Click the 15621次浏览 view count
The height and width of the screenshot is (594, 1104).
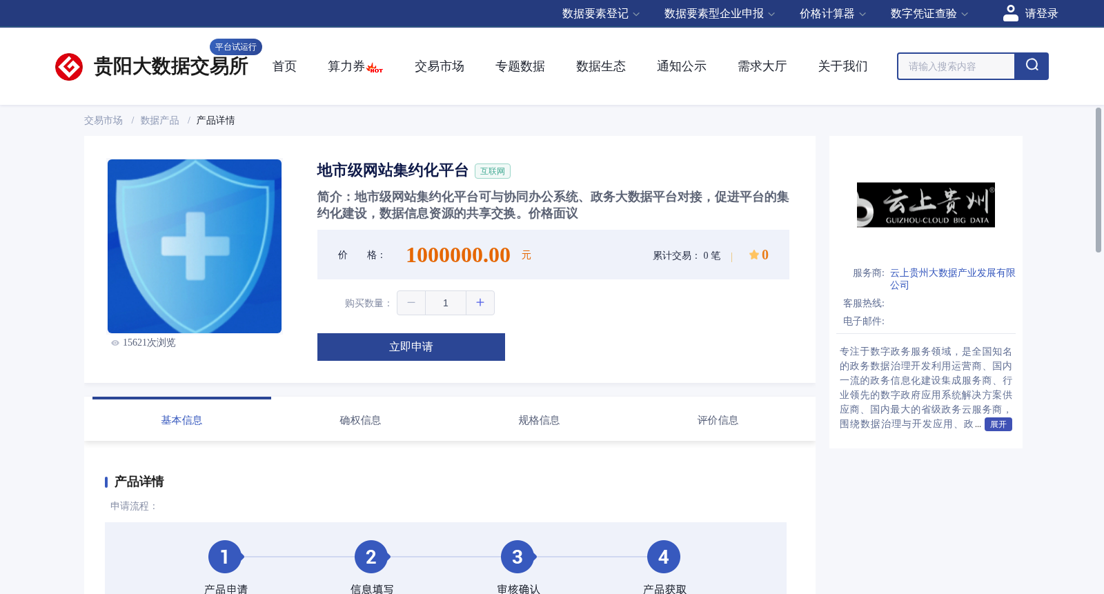click(x=149, y=343)
